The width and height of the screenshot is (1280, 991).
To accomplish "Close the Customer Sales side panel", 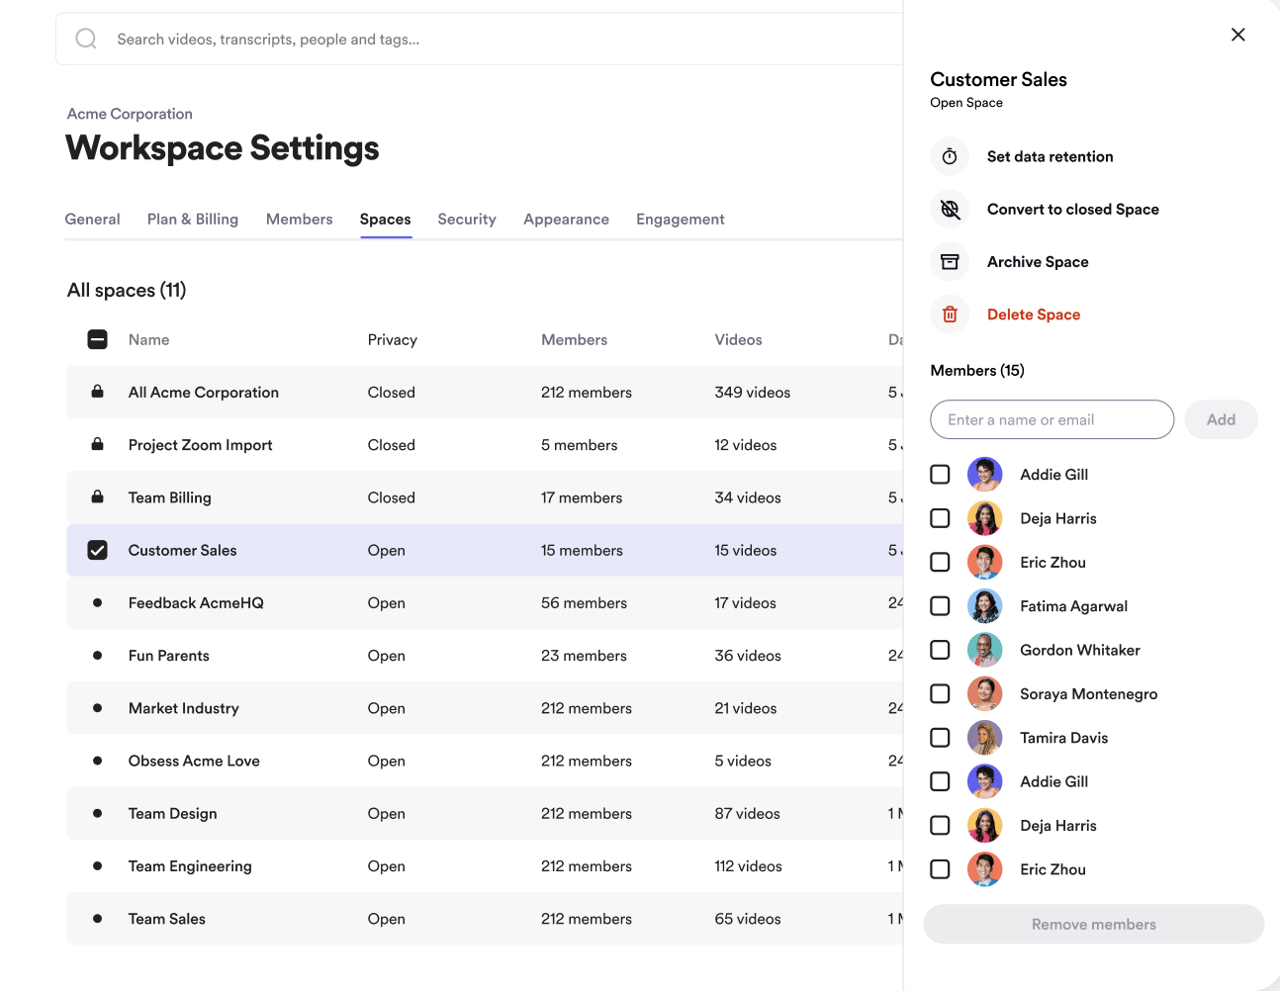I will tap(1237, 35).
